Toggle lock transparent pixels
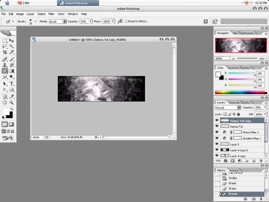 [225, 114]
